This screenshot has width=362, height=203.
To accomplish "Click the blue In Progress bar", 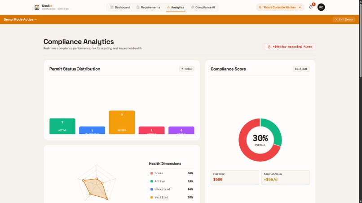I will (x=92, y=130).
